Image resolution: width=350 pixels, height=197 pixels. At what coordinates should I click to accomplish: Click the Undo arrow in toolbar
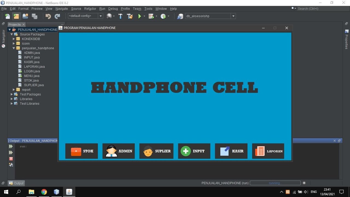(48, 16)
